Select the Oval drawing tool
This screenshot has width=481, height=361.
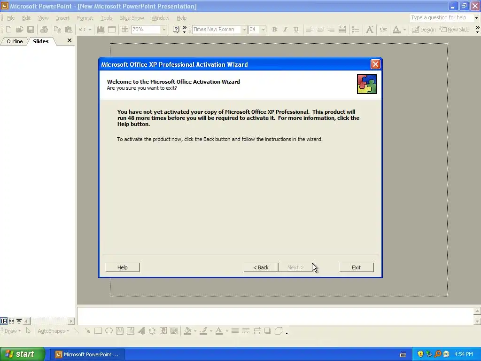pyautogui.click(x=109, y=331)
